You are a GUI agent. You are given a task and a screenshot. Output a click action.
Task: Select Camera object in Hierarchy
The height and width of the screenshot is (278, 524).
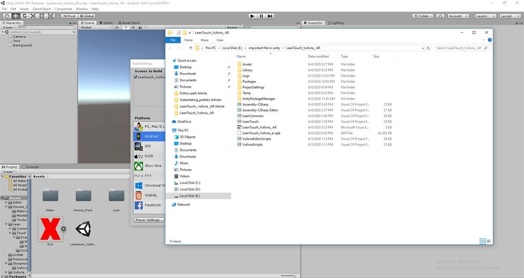(19, 36)
